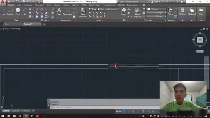Click the Match Properties tool
The height and width of the screenshot is (118, 210).
(x=137, y=12)
